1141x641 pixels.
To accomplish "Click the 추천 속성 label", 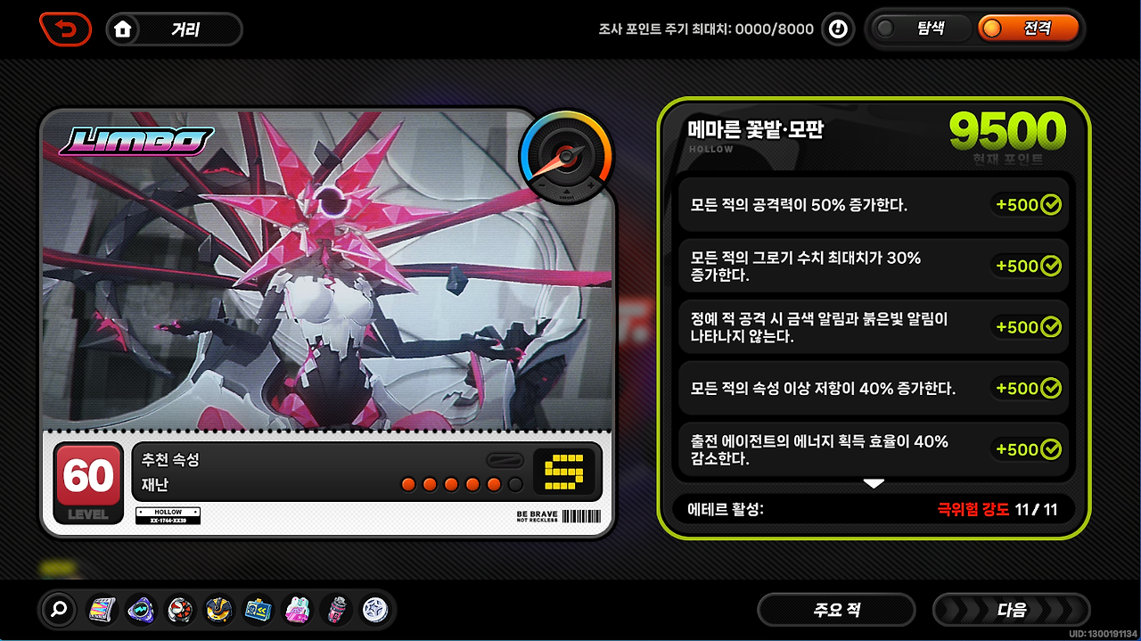I will [170, 460].
